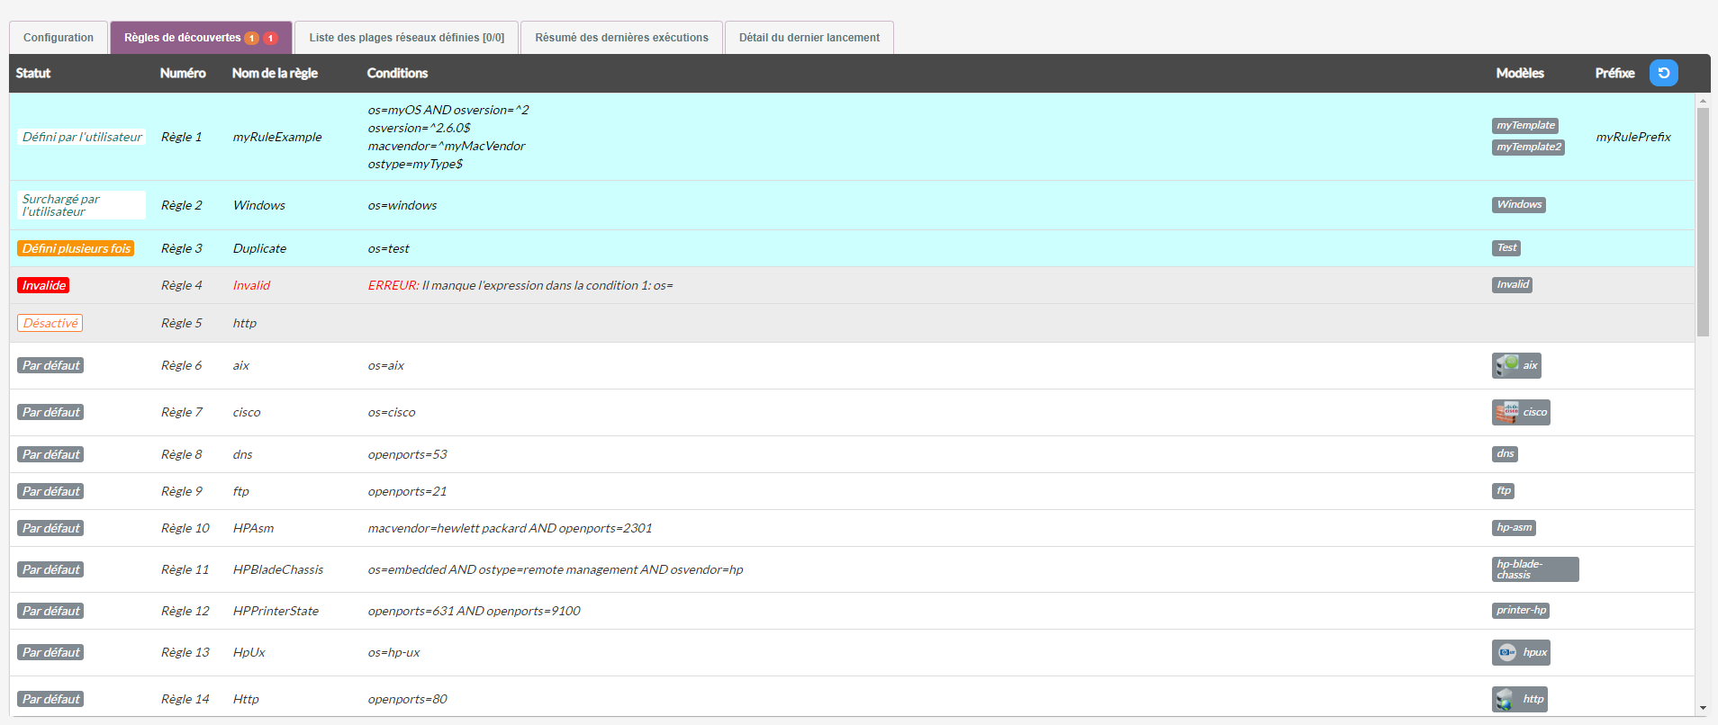Click the Conditions column header
This screenshot has width=1718, height=725.
397,73
